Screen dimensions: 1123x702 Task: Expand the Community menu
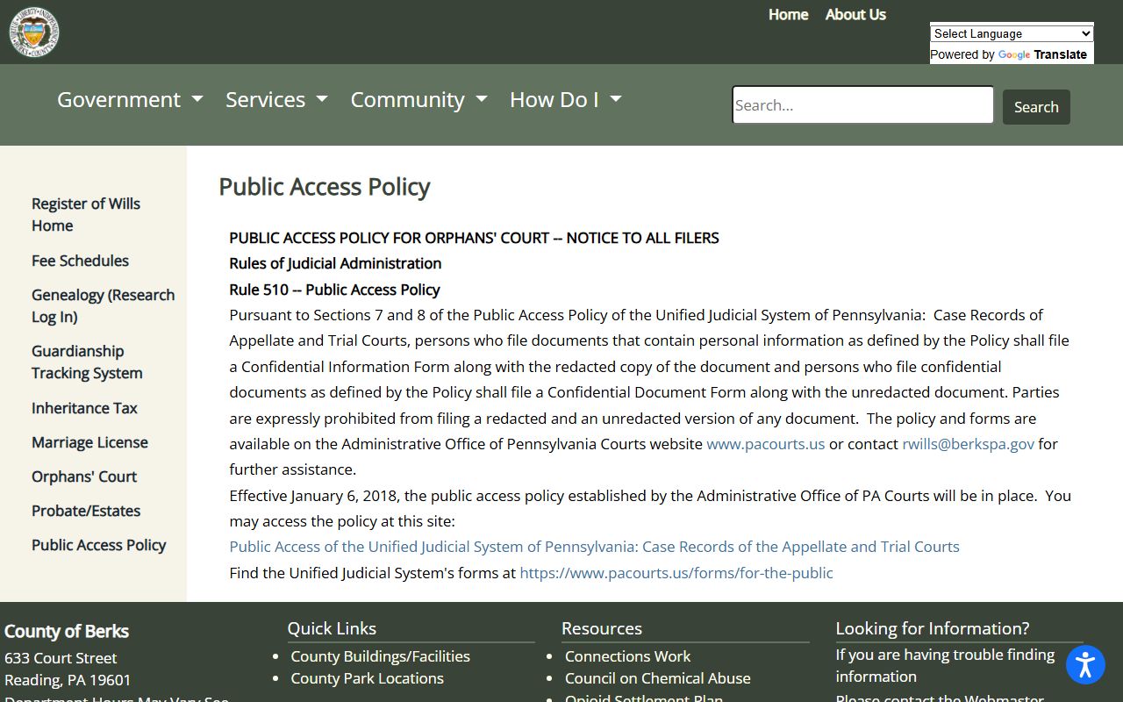(418, 100)
